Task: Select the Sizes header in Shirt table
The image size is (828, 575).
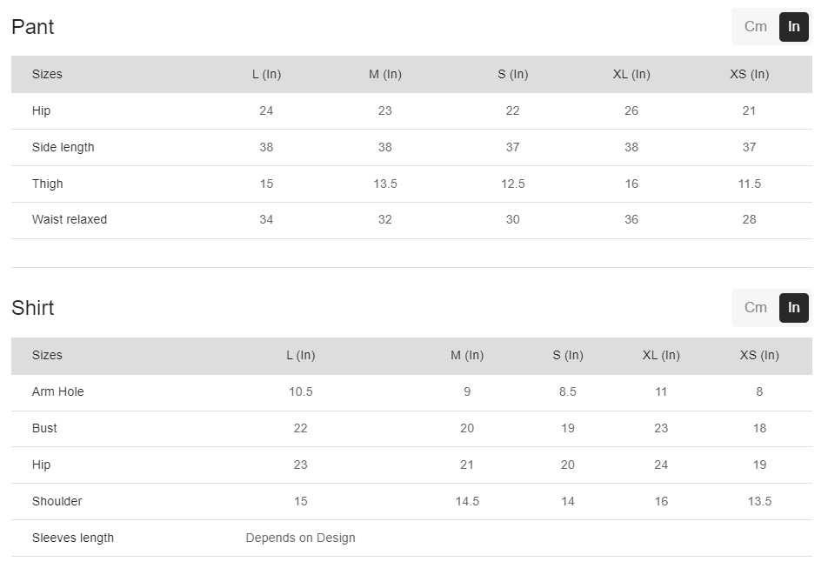Action: [x=47, y=355]
